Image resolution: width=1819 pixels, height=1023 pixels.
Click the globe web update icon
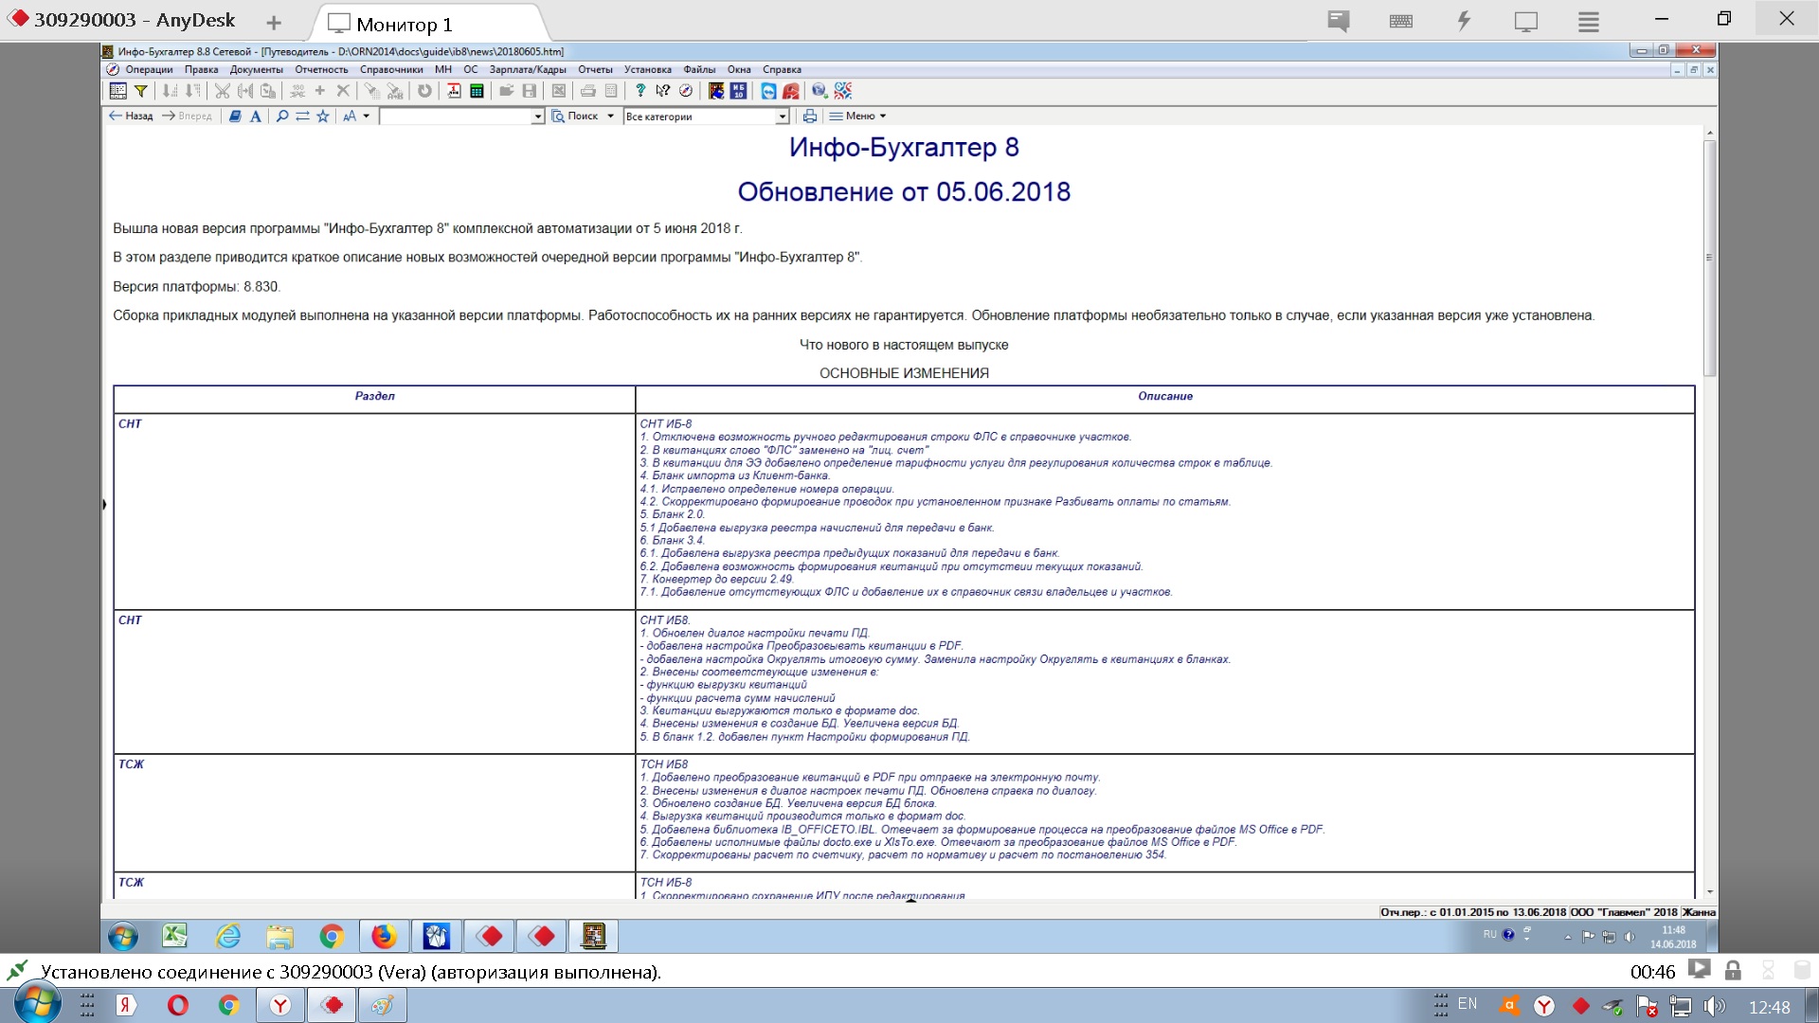[820, 91]
